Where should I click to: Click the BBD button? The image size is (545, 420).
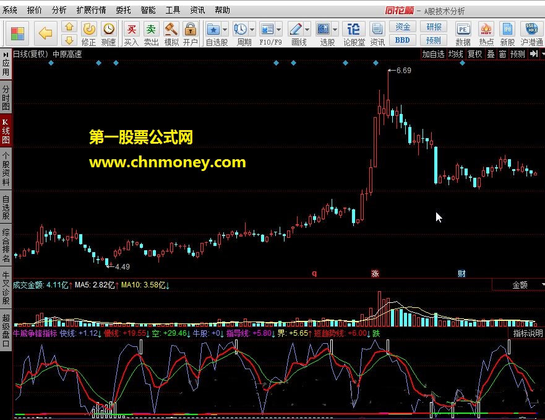coord(403,40)
